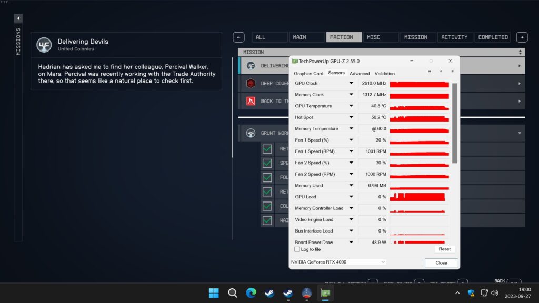
Task: Switch to GPU-Z Validation tab
Action: click(x=384, y=73)
